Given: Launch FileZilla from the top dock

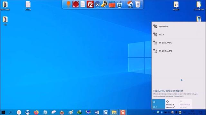Looking at the screenshot, I should (90, 4).
